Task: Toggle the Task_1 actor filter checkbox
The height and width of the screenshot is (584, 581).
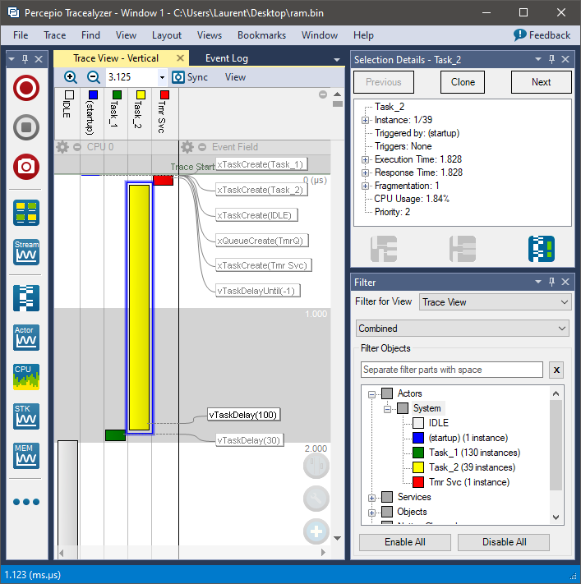Action: [x=418, y=453]
